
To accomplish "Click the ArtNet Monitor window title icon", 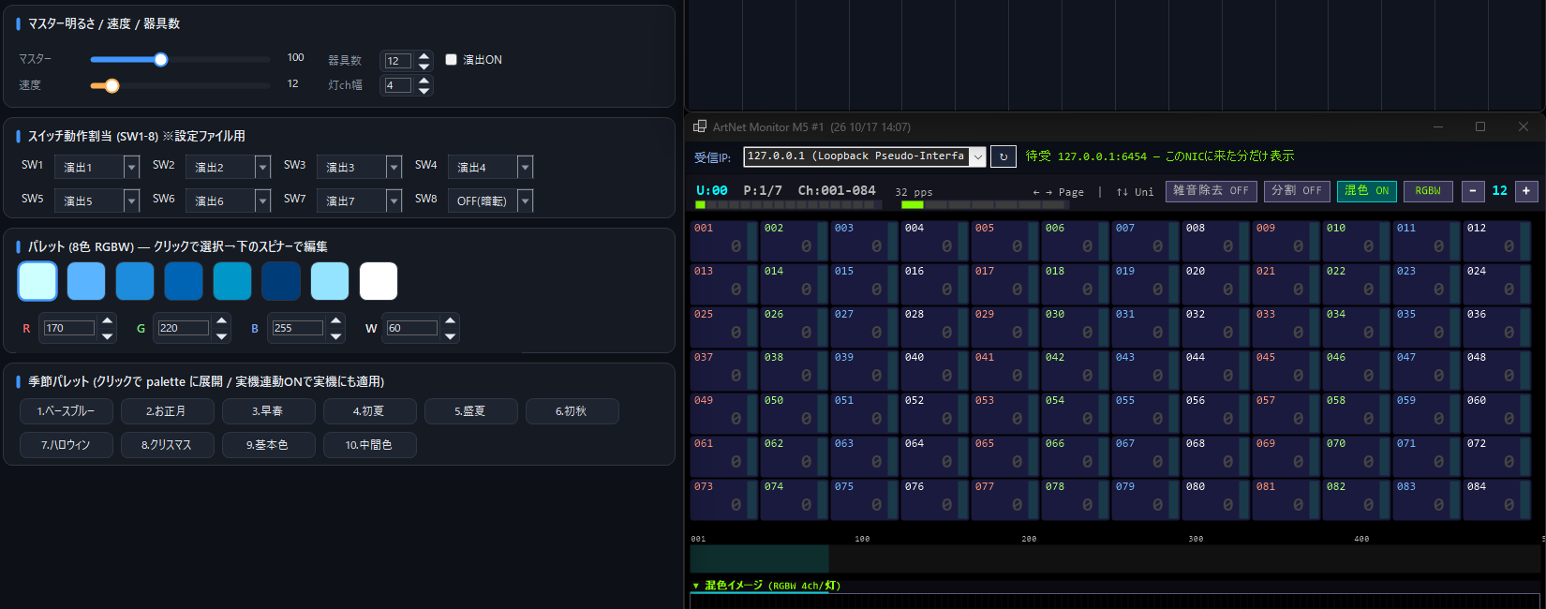I will point(700,126).
